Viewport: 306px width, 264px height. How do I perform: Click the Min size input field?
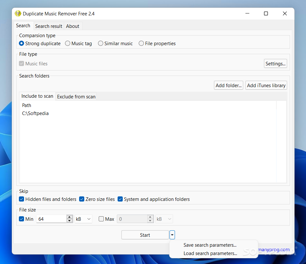tap(52, 219)
